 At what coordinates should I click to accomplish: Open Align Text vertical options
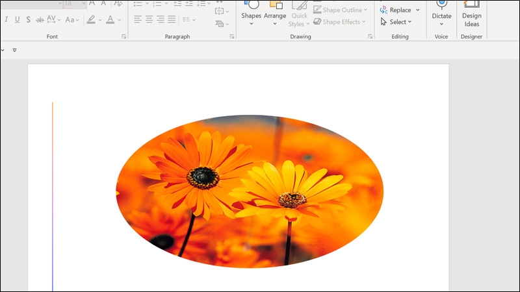(x=222, y=11)
